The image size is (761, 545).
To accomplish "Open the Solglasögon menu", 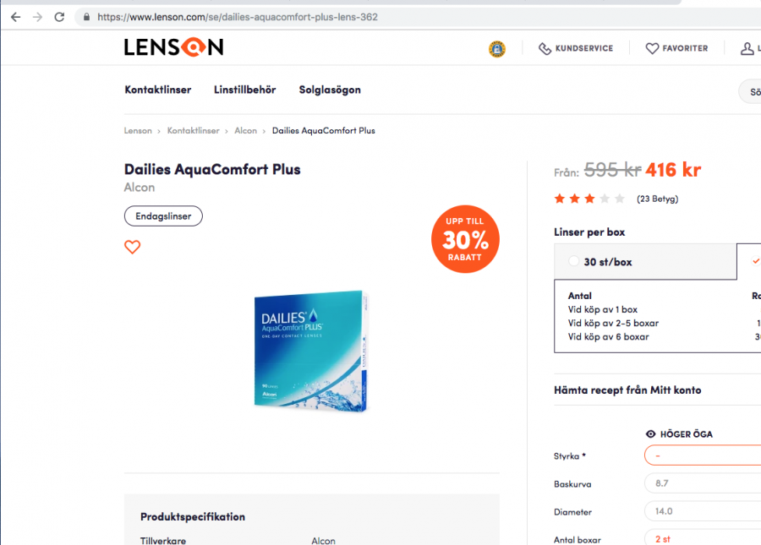I will 330,90.
